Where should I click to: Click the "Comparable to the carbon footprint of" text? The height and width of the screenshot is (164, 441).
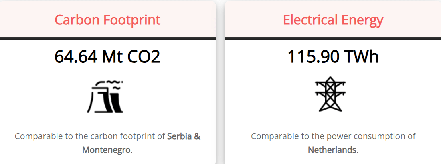(90, 136)
